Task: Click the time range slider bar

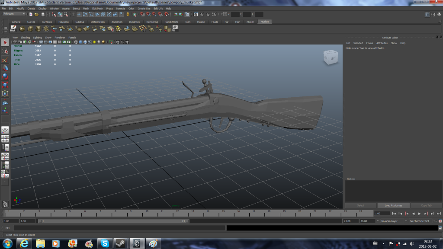Action: point(114,221)
